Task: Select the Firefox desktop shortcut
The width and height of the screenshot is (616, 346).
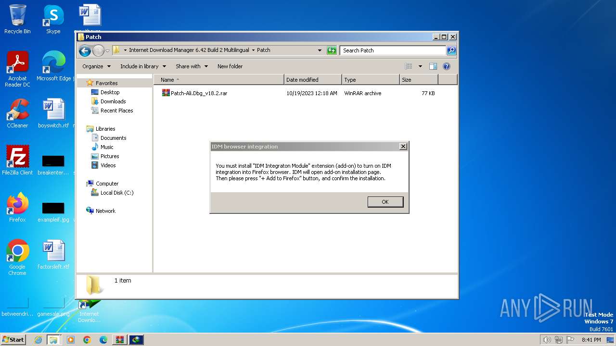Action: (x=17, y=208)
